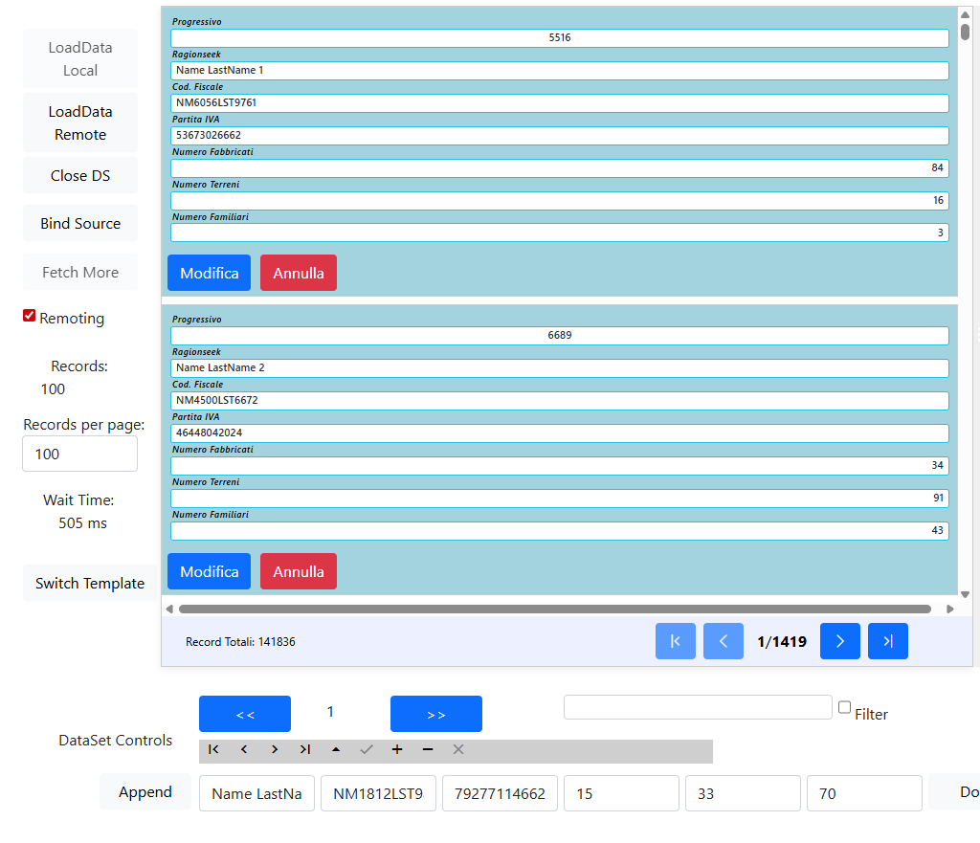Click Annulla for Name LastName 2 record
This screenshot has width=980, height=843.
coord(298,571)
